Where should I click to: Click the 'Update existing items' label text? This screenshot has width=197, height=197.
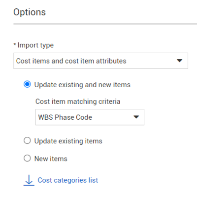tap(68, 141)
